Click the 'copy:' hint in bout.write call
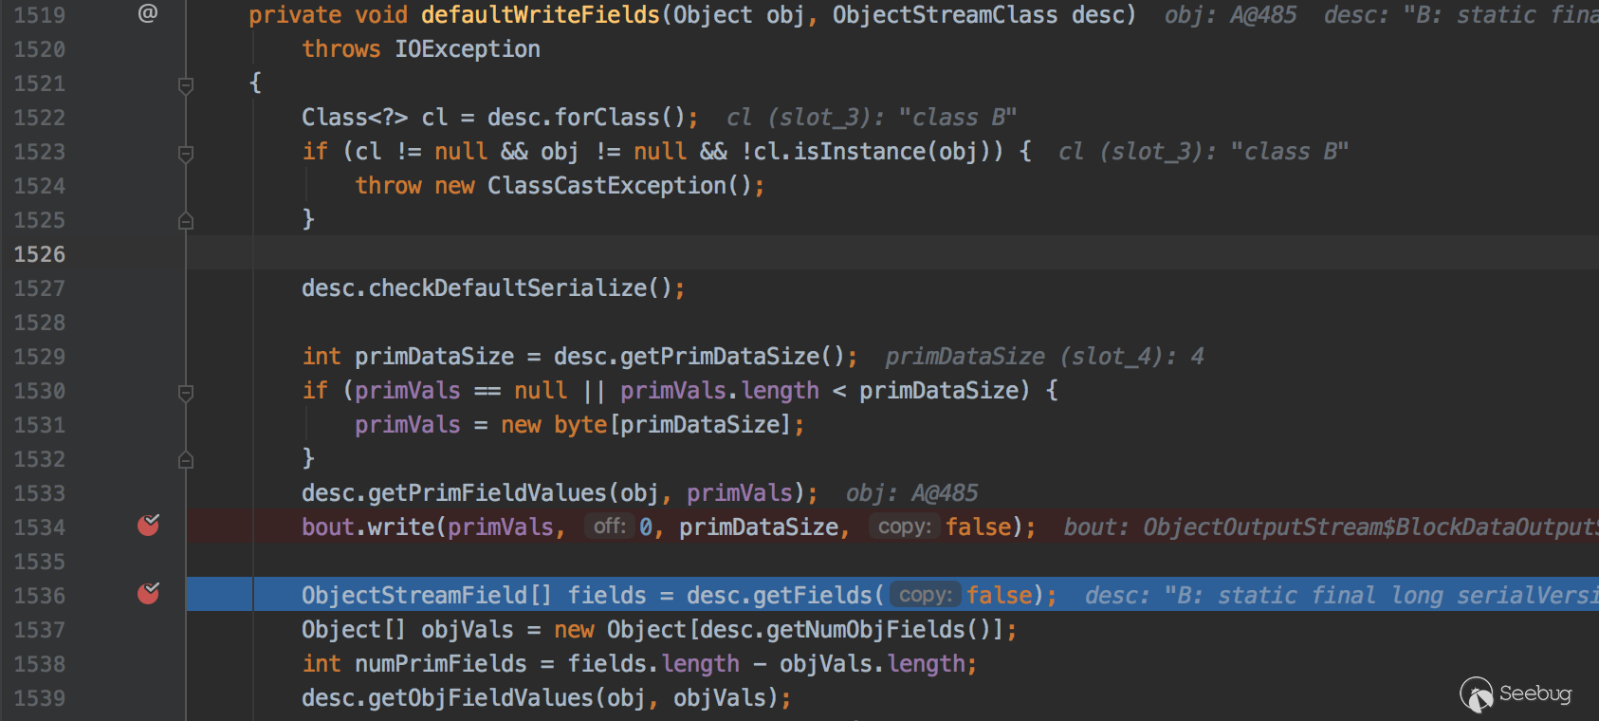Screen dimensions: 1599x721 (904, 527)
